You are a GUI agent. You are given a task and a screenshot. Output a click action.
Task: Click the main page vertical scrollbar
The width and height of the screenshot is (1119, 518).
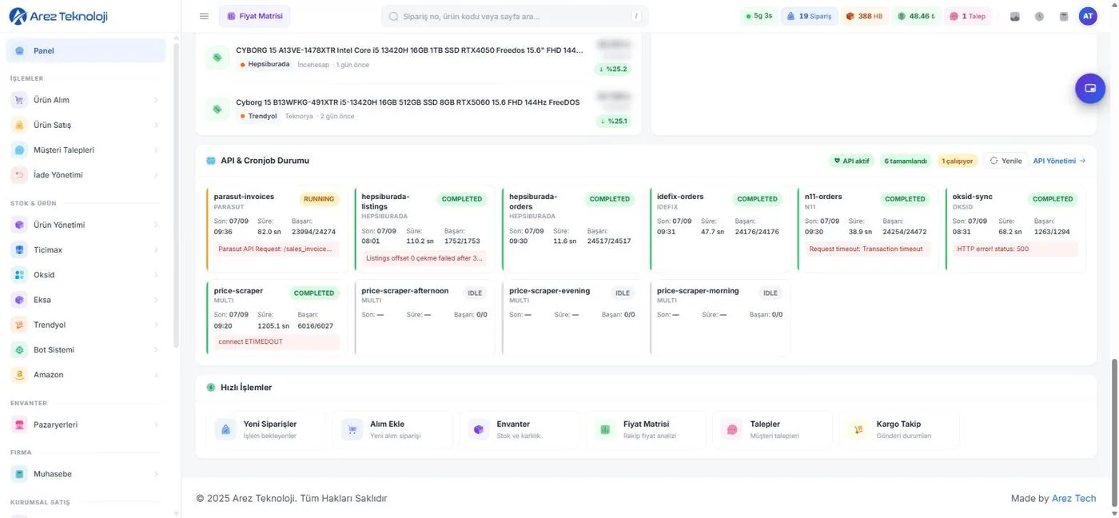pyautogui.click(x=1114, y=432)
